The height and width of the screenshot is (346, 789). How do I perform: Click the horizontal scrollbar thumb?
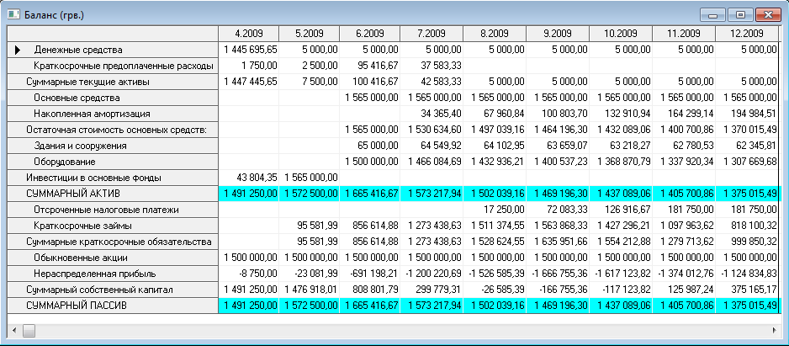29,330
